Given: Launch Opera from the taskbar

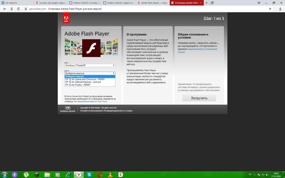Looking at the screenshot, I should tap(100, 175).
